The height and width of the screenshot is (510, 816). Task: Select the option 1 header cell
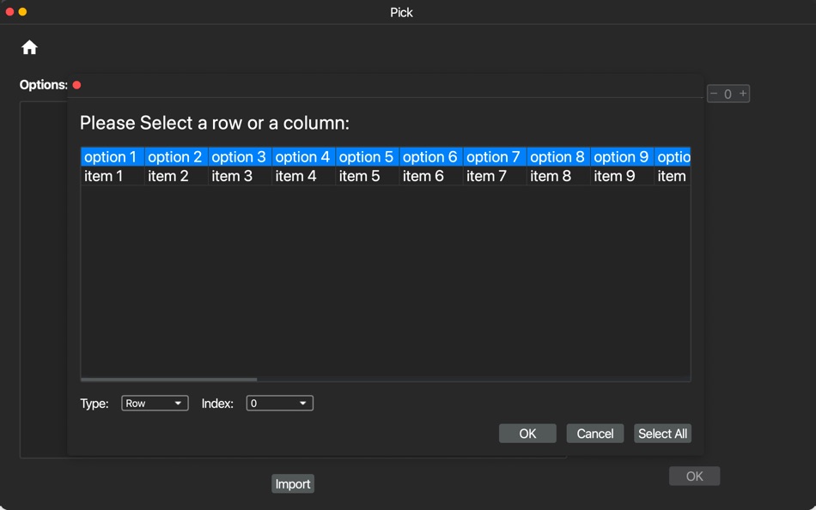(x=111, y=156)
